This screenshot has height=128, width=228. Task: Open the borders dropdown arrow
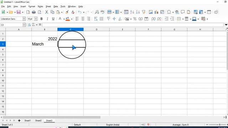pos(183,19)
